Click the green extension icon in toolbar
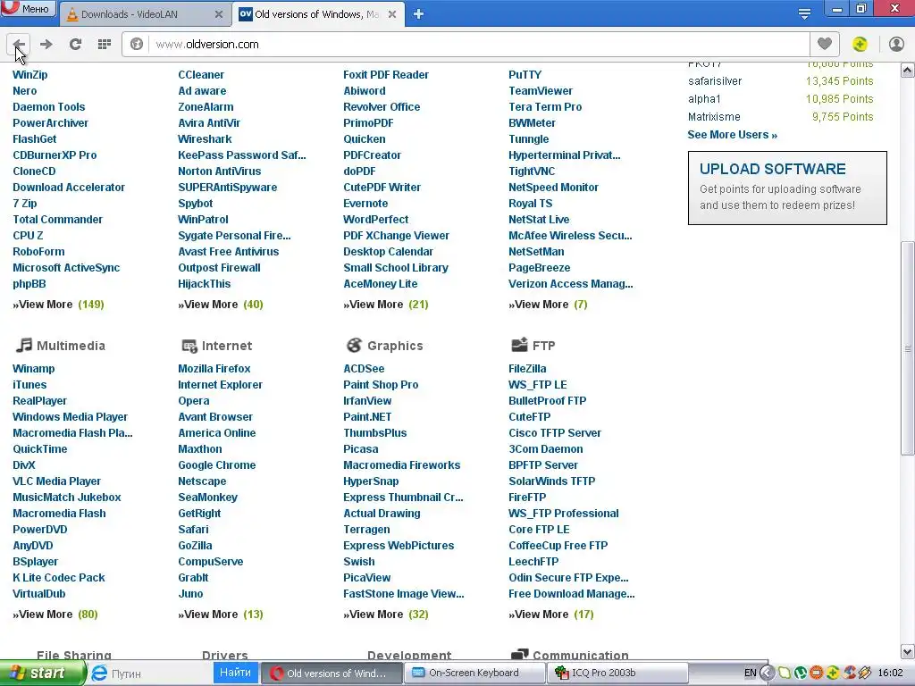 point(860,45)
